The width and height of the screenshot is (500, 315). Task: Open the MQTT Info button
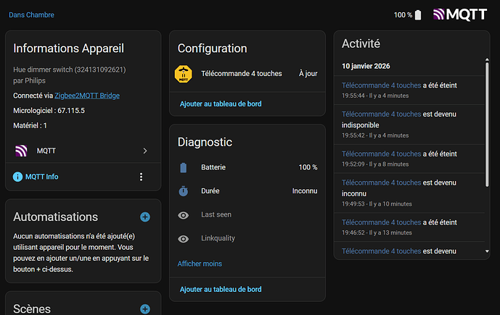41,177
